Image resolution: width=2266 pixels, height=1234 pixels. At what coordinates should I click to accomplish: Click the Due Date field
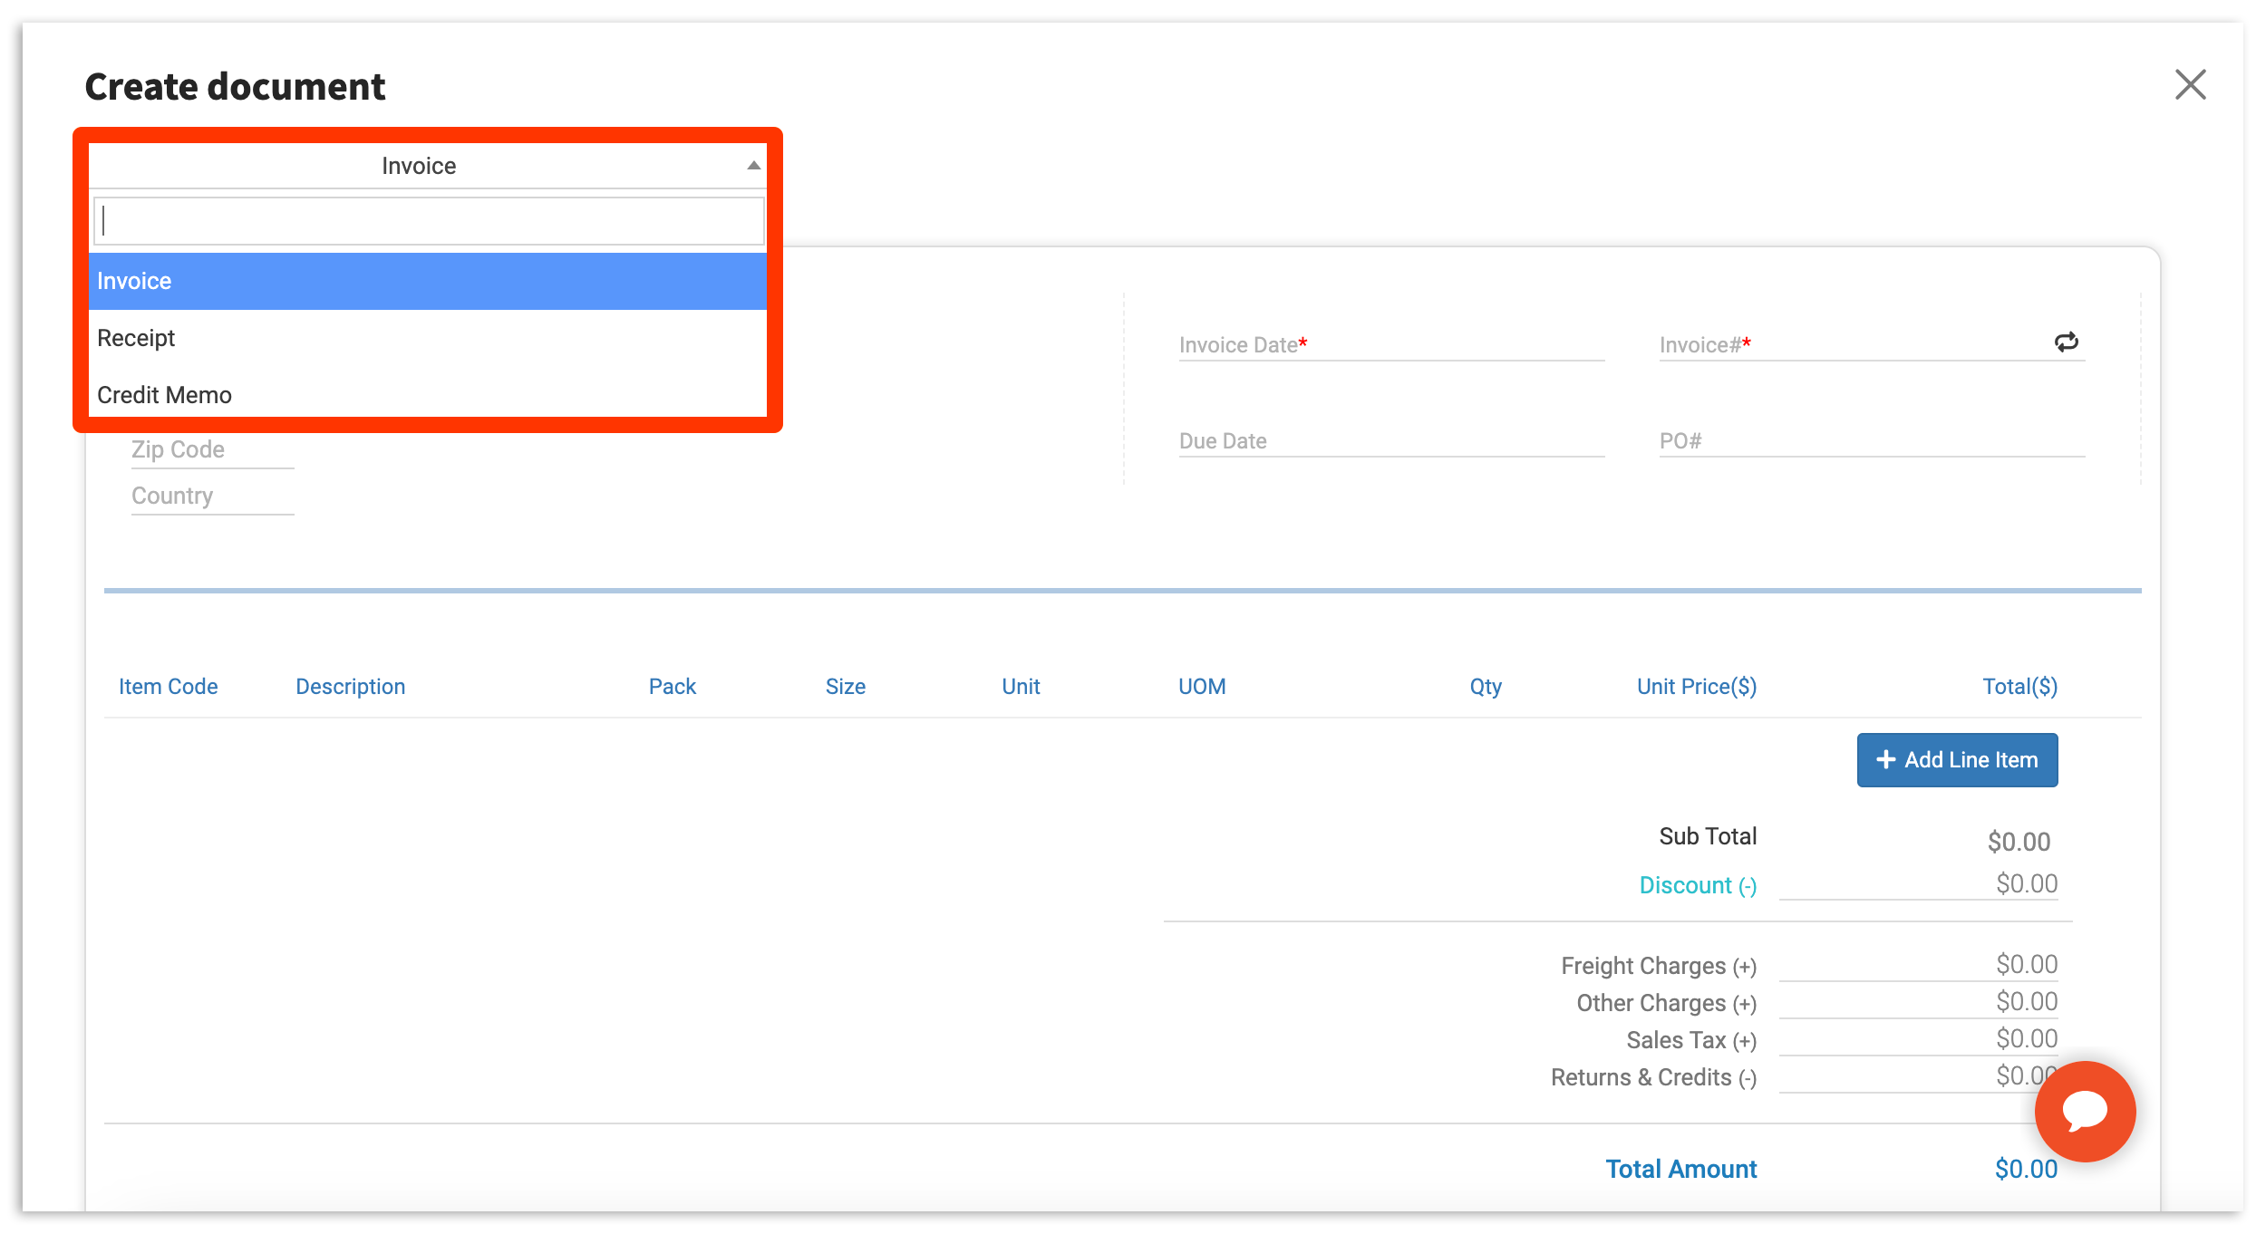point(1390,441)
